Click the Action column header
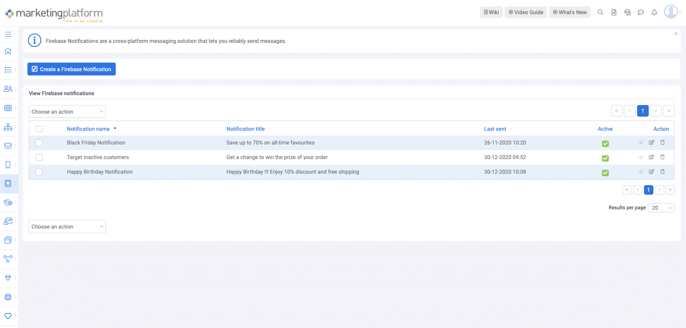 [661, 129]
